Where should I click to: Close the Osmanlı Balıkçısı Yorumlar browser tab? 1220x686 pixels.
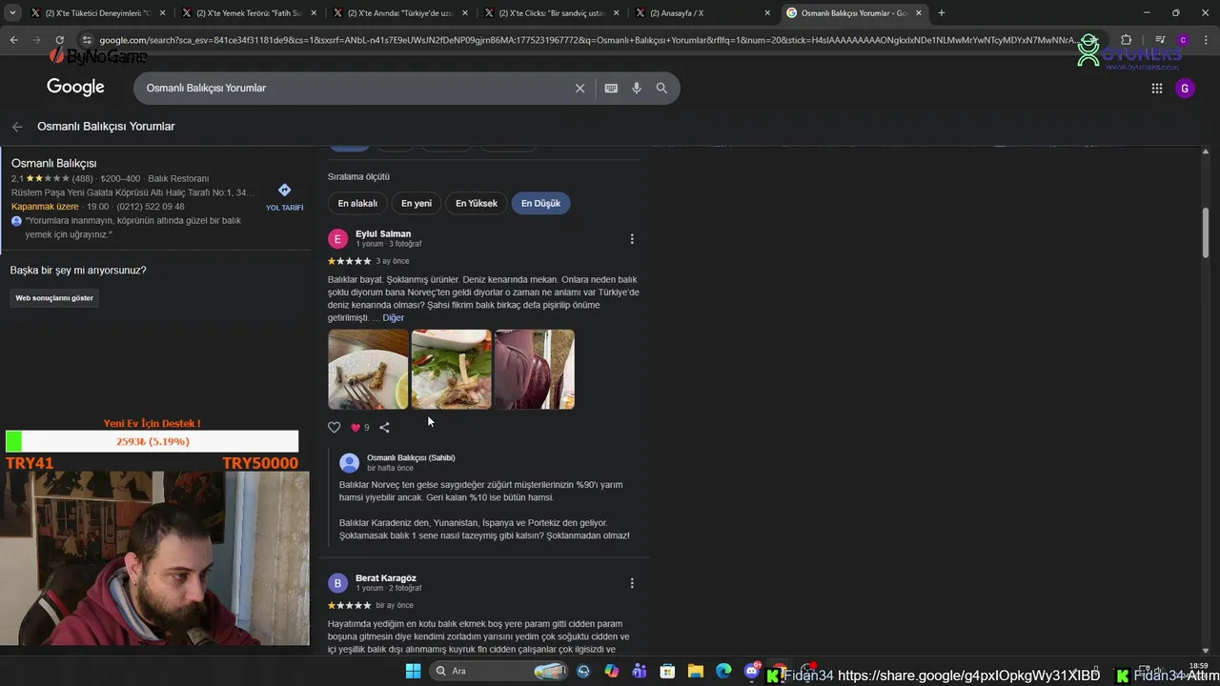(919, 13)
